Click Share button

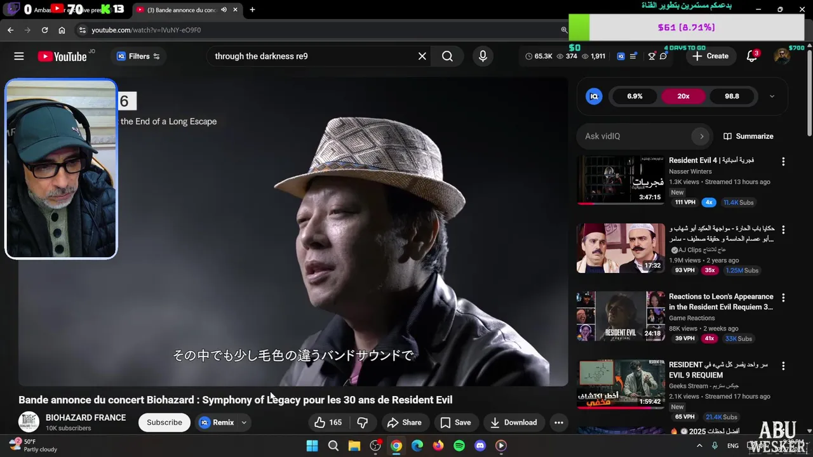click(404, 423)
